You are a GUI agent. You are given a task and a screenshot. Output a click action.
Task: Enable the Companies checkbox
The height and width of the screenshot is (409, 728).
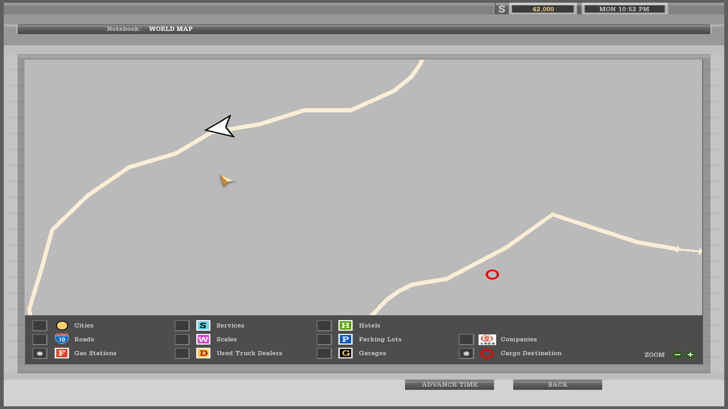(466, 339)
